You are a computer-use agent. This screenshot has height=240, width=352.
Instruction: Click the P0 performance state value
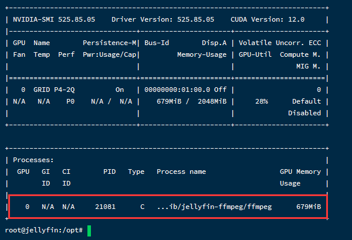pyautogui.click(x=70, y=101)
